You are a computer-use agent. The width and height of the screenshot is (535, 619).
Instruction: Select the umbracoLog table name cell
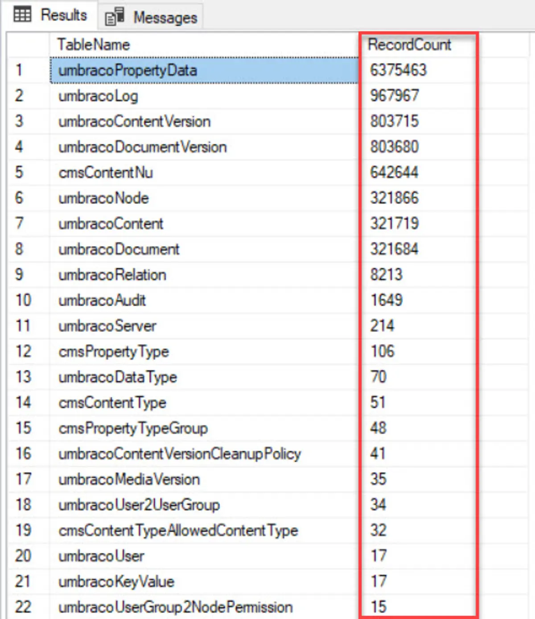(99, 96)
